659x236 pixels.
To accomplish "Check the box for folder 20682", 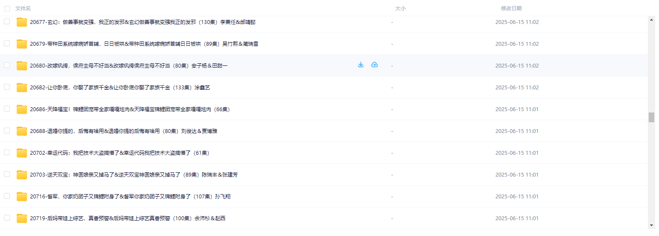I will pos(7,87).
